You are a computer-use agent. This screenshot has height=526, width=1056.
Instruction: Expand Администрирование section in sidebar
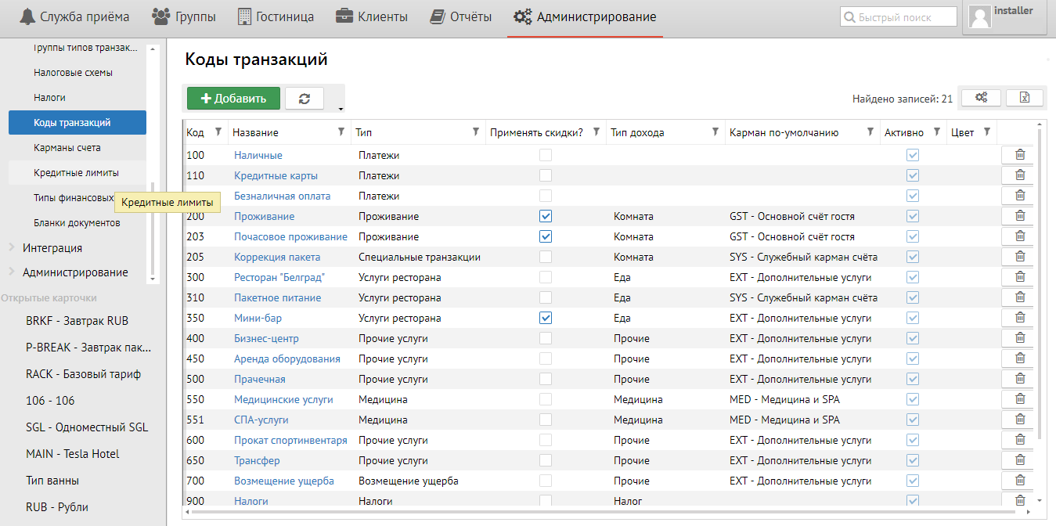12,272
